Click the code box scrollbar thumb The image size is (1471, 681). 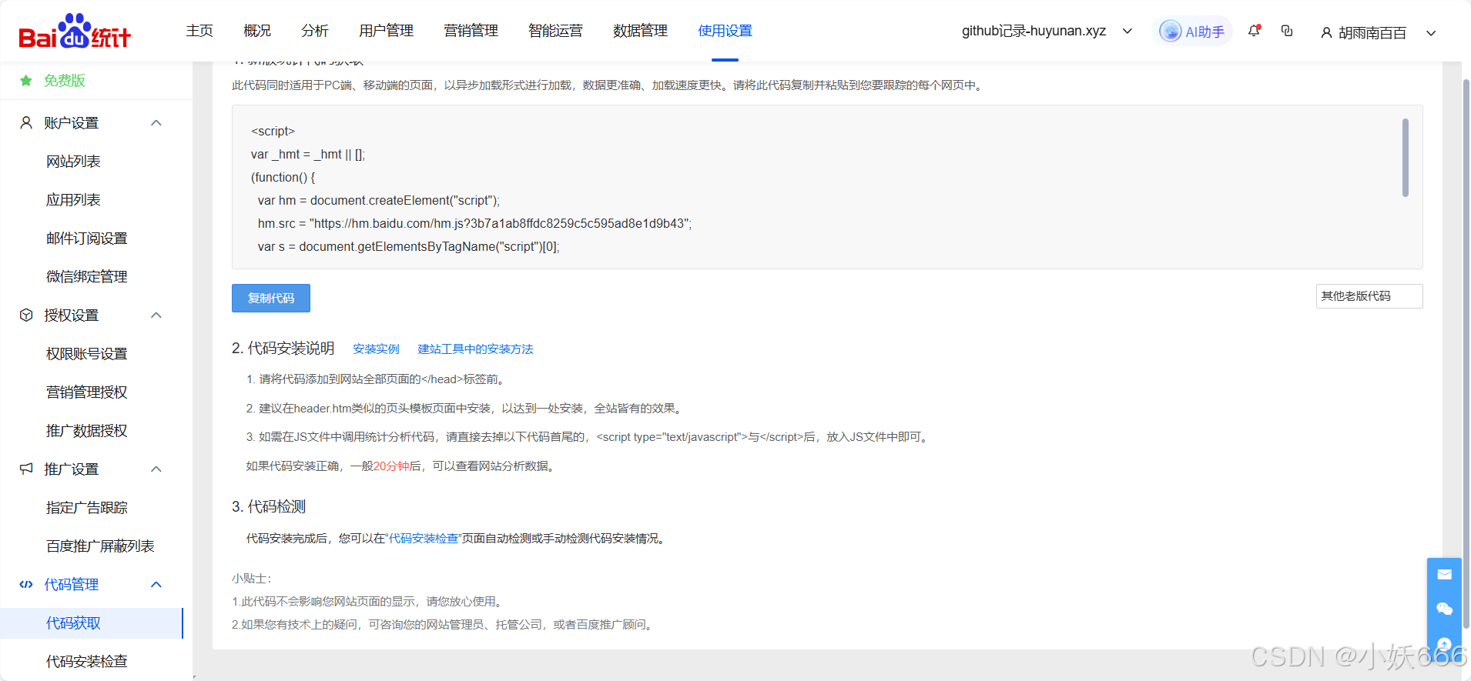pyautogui.click(x=1406, y=157)
